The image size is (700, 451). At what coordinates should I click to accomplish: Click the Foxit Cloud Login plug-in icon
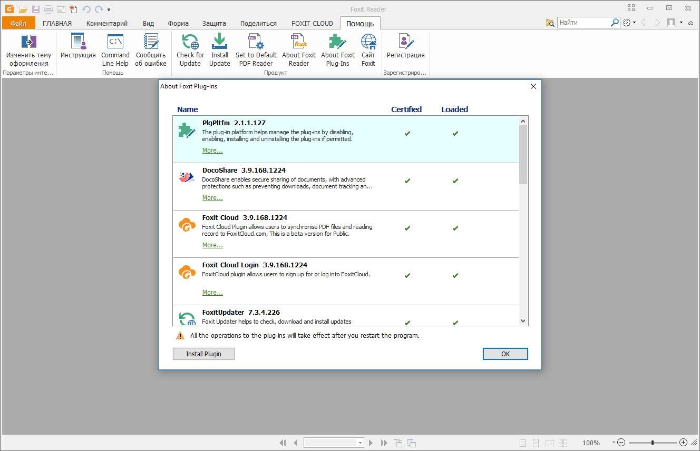(x=187, y=272)
